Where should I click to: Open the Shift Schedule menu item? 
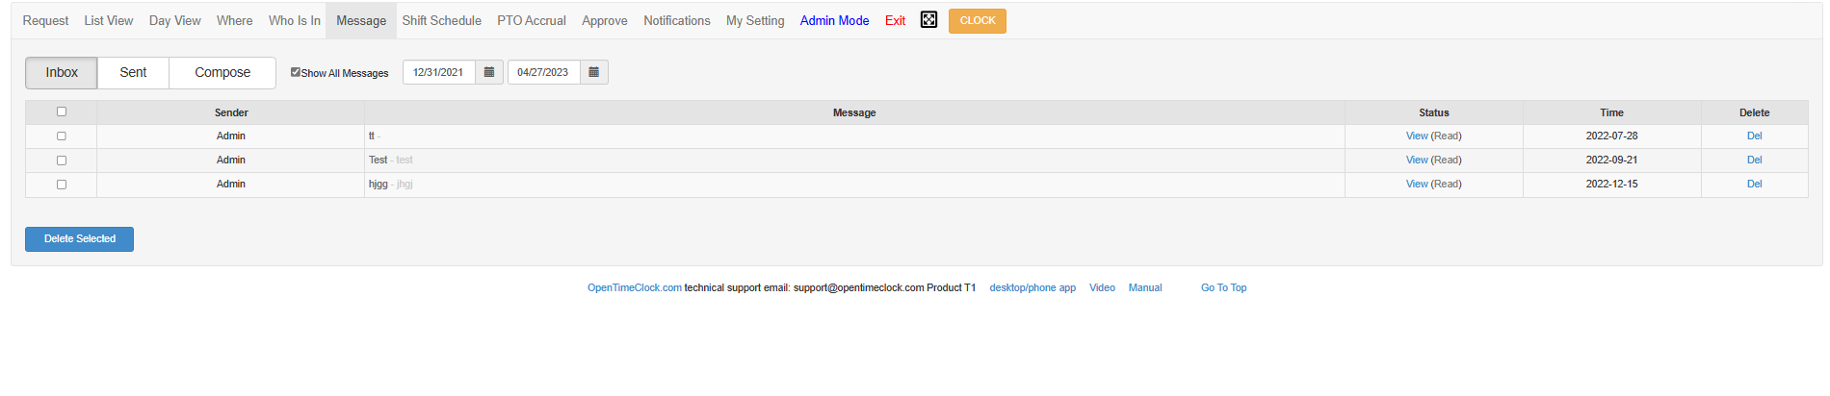(442, 20)
